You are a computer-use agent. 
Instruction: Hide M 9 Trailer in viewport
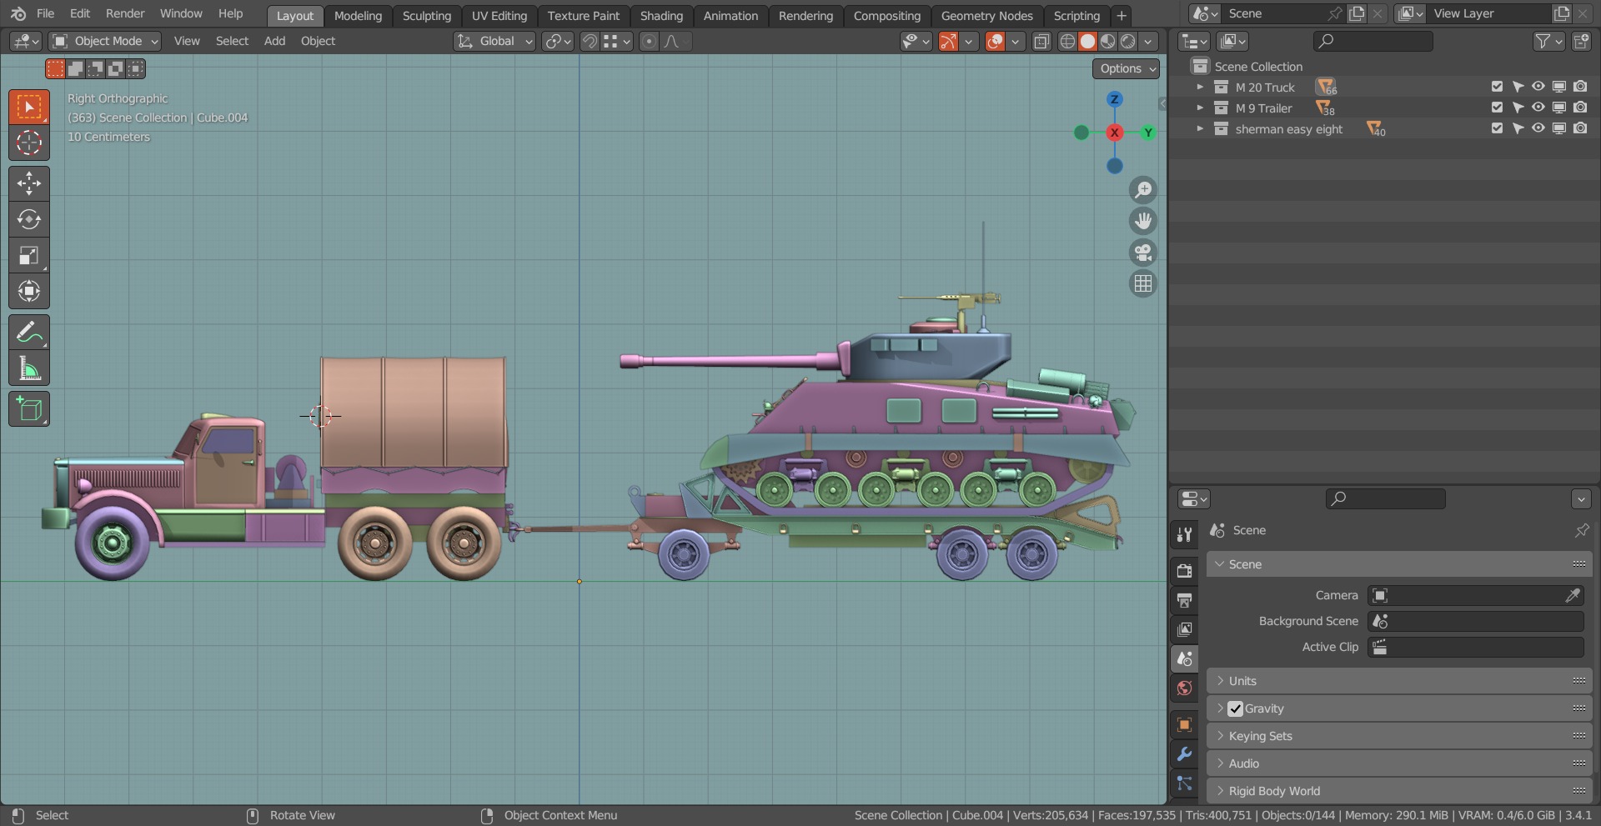pos(1538,108)
